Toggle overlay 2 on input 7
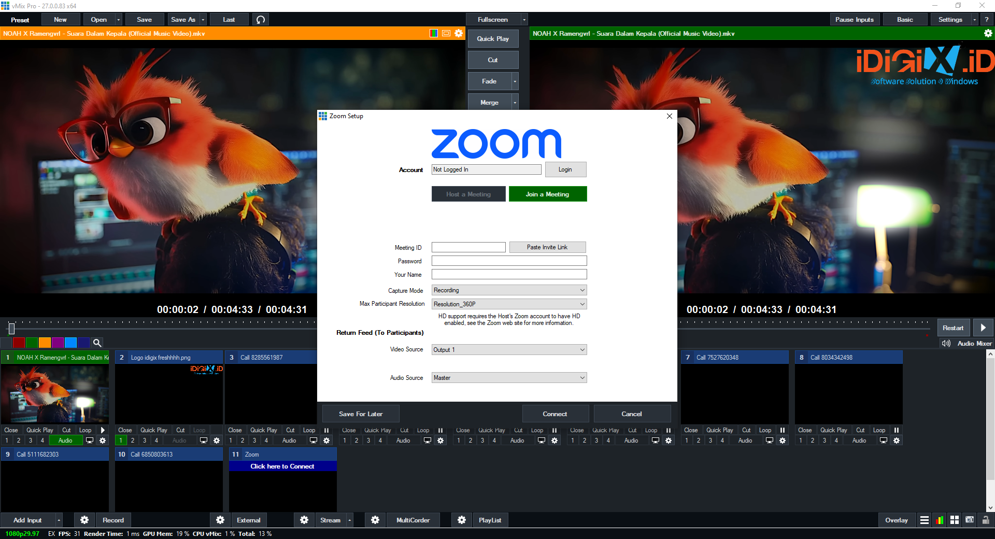 tap(699, 441)
